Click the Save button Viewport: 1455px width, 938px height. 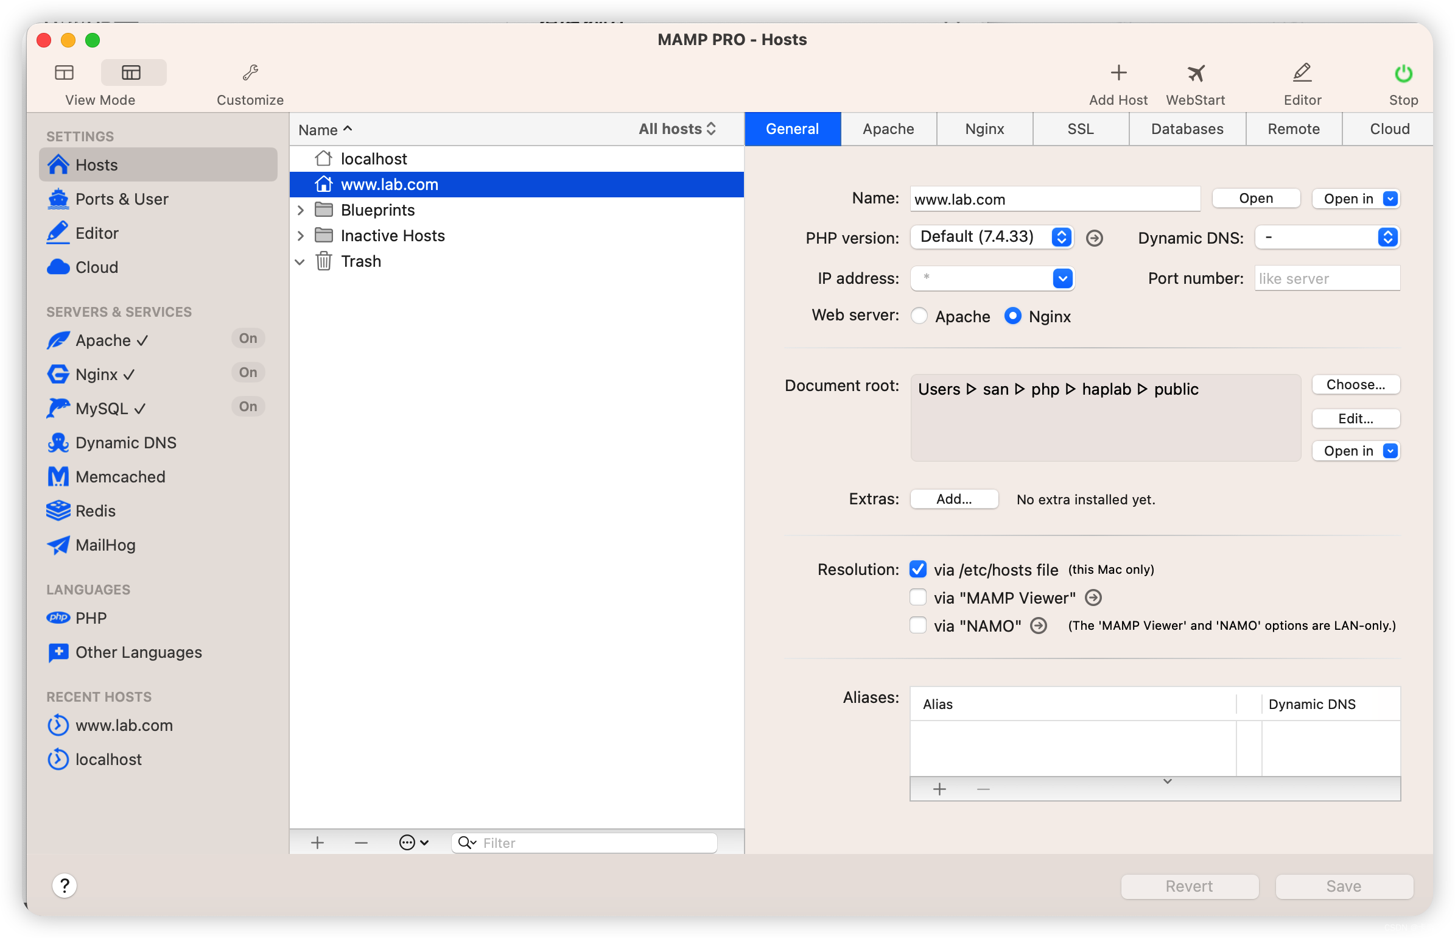tap(1344, 886)
